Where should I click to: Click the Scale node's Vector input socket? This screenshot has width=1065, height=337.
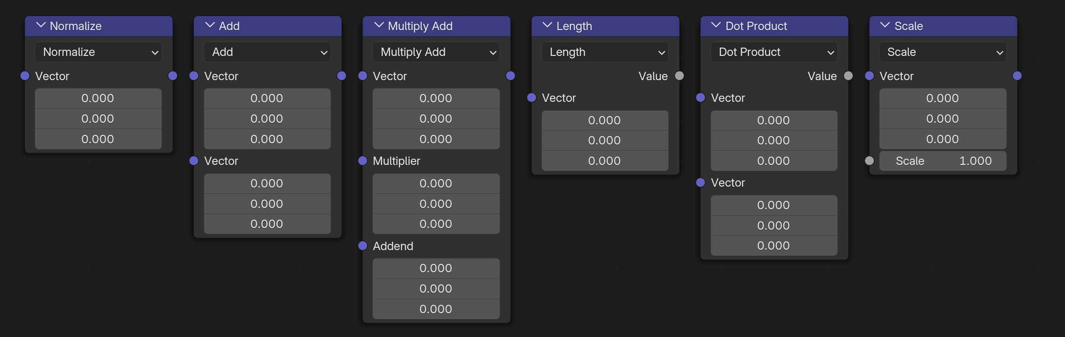point(870,76)
